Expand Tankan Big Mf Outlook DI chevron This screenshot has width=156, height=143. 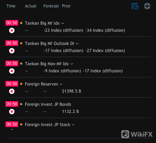click(77, 44)
